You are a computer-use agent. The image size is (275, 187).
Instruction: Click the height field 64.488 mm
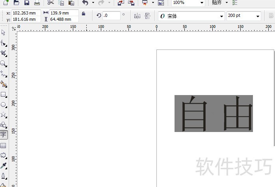pos(64,19)
